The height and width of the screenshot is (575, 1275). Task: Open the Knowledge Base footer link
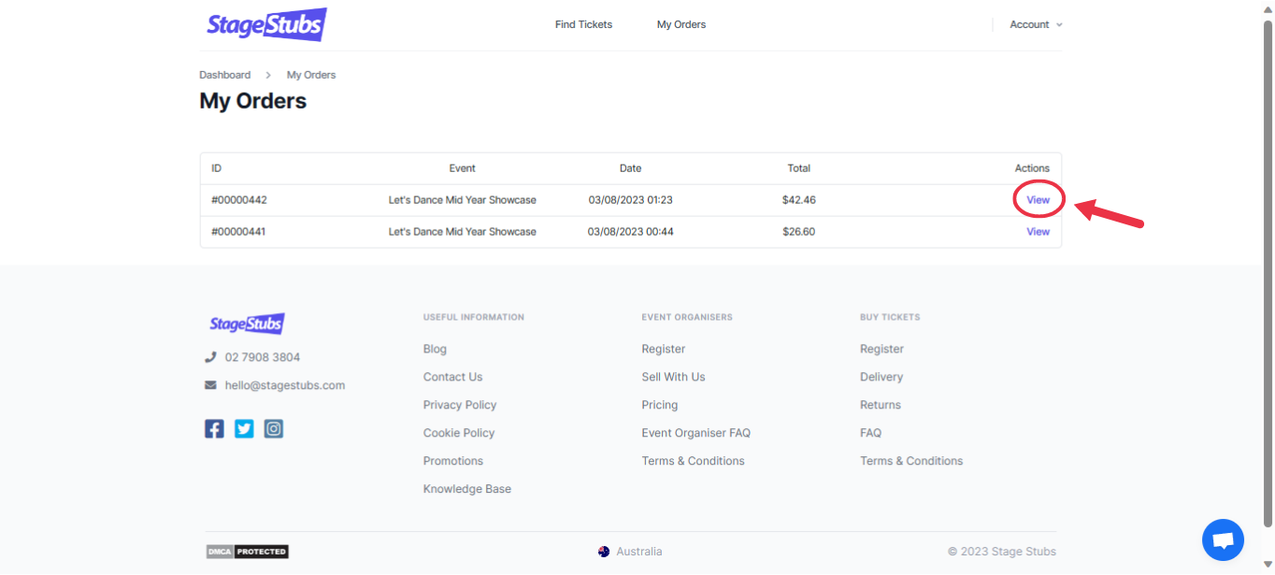point(466,489)
